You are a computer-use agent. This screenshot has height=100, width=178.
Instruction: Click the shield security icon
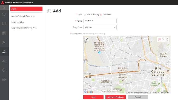[x=4, y=70]
